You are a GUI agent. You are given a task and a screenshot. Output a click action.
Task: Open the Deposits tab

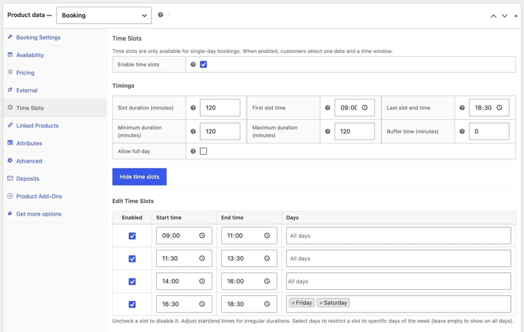click(x=54, y=179)
